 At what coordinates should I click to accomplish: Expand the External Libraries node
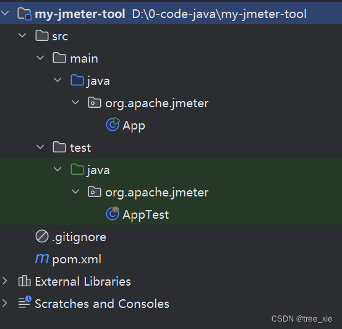pyautogui.click(x=4, y=281)
